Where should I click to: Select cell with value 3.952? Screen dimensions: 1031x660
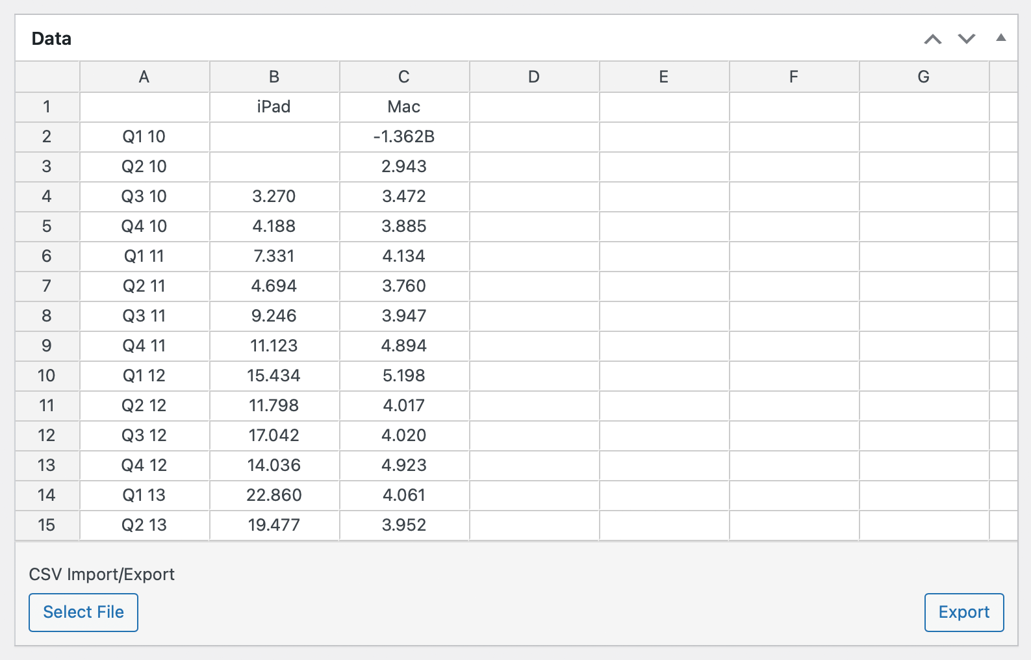click(x=404, y=525)
